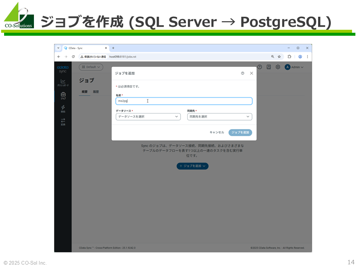Click the browser zoom magnifier icon
Screen dimensions: 358x268
click(x=273, y=57)
